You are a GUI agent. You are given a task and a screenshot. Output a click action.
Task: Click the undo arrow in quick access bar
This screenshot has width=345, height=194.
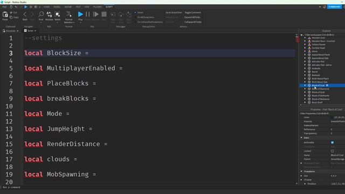click(x=16, y=7)
